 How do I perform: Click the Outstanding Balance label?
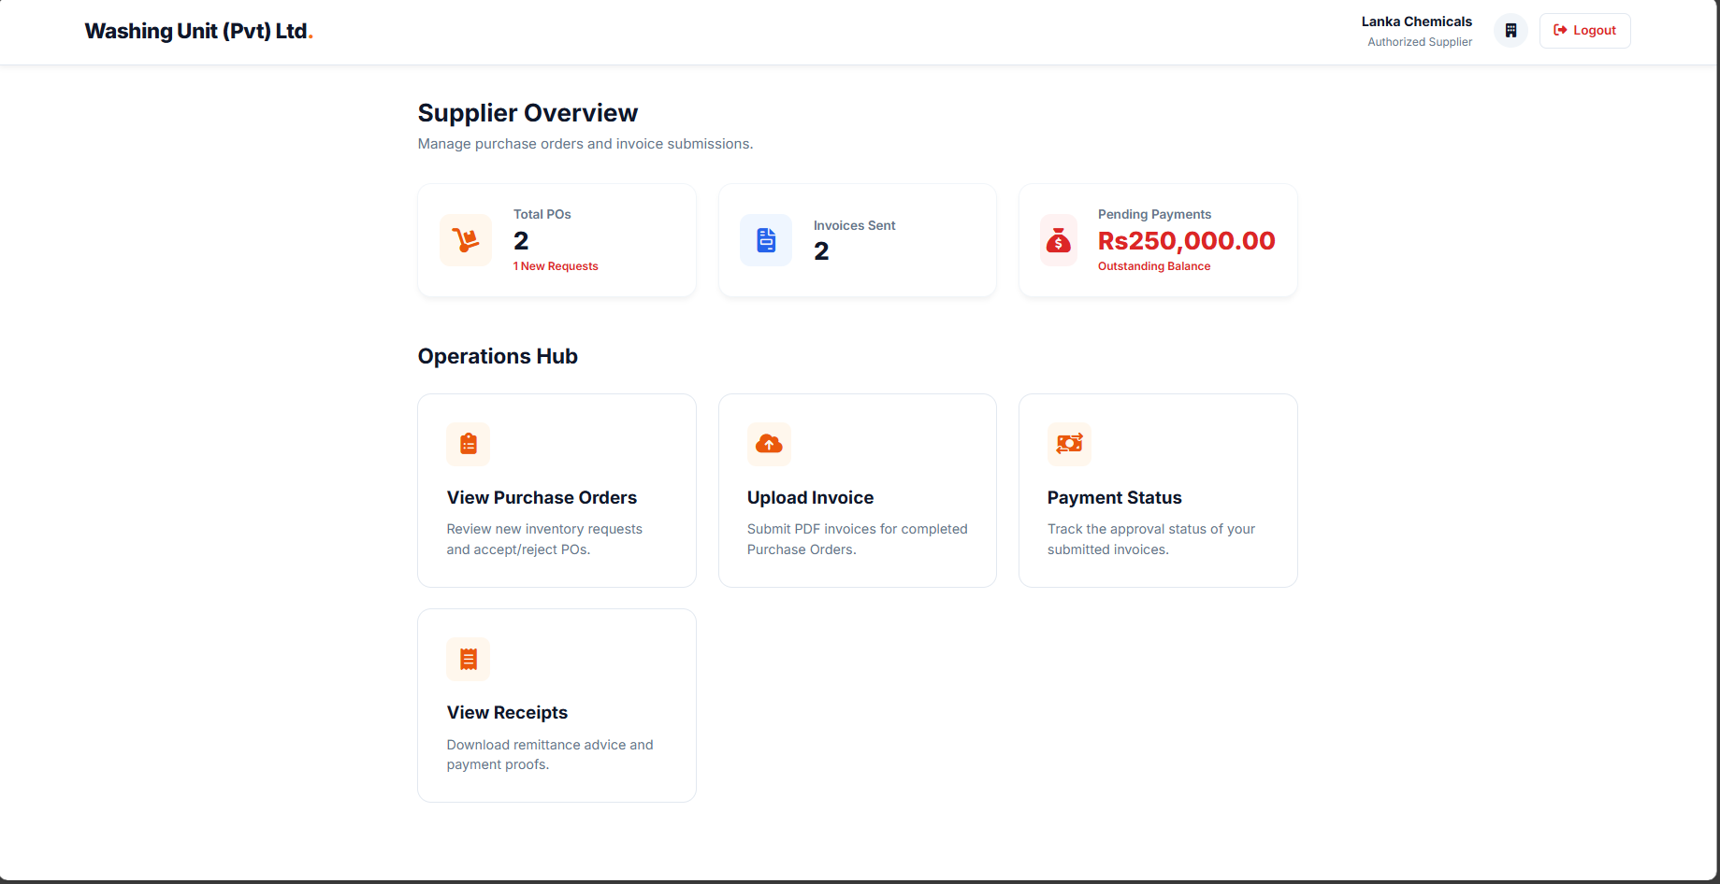click(1154, 266)
